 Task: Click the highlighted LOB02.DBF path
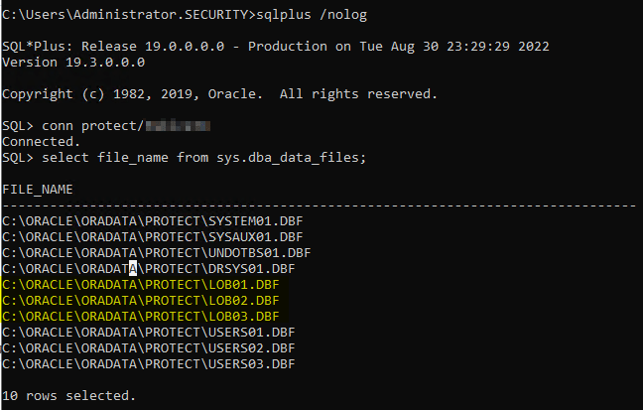pyautogui.click(x=140, y=300)
